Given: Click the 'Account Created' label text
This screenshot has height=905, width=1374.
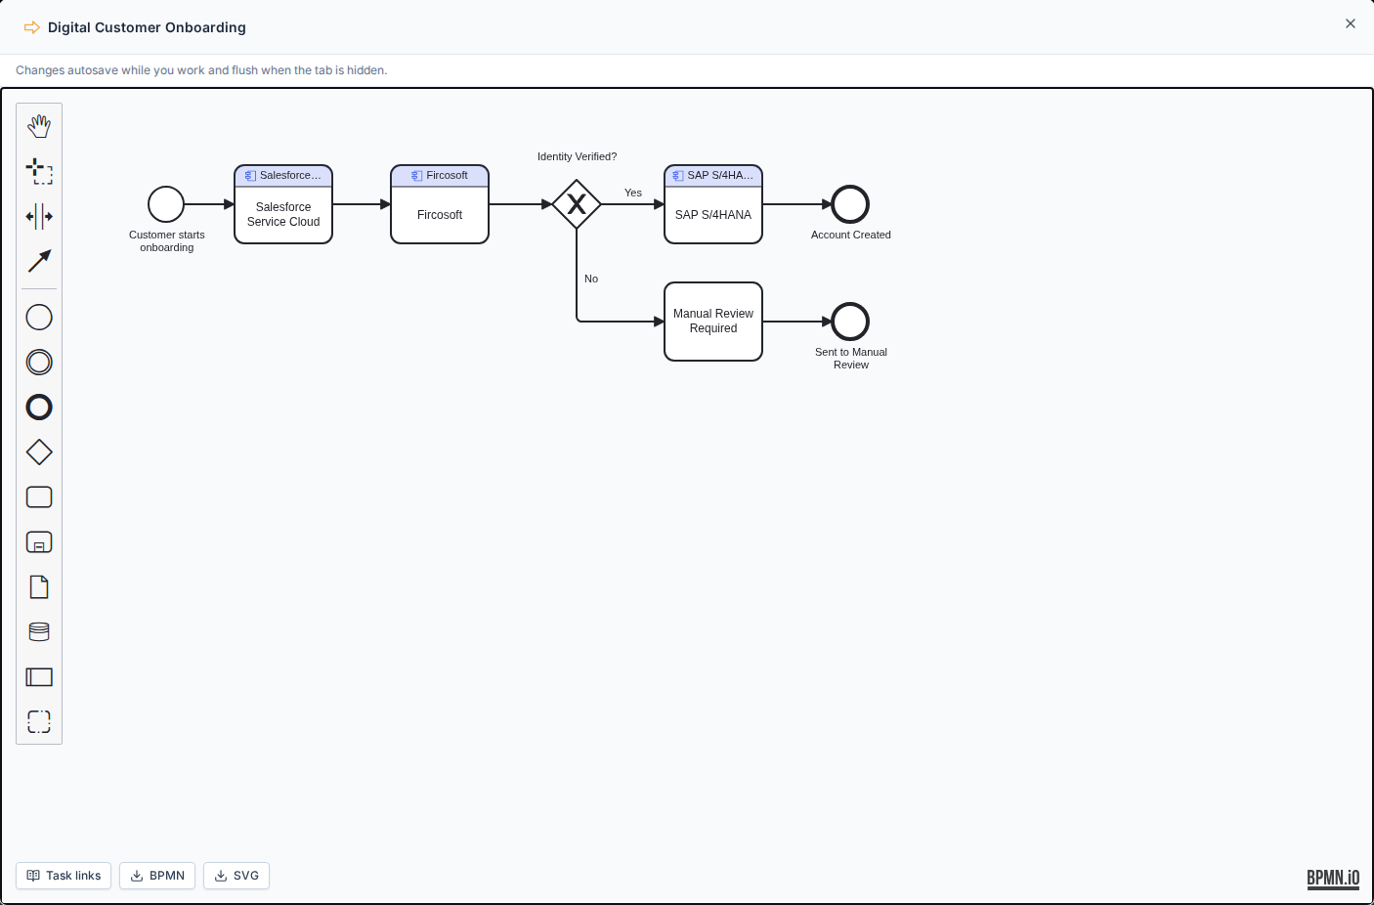Looking at the screenshot, I should click(851, 235).
